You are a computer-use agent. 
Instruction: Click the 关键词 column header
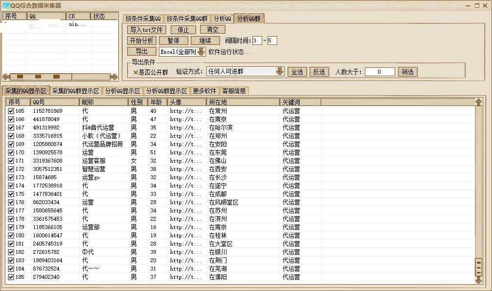pyautogui.click(x=300, y=102)
